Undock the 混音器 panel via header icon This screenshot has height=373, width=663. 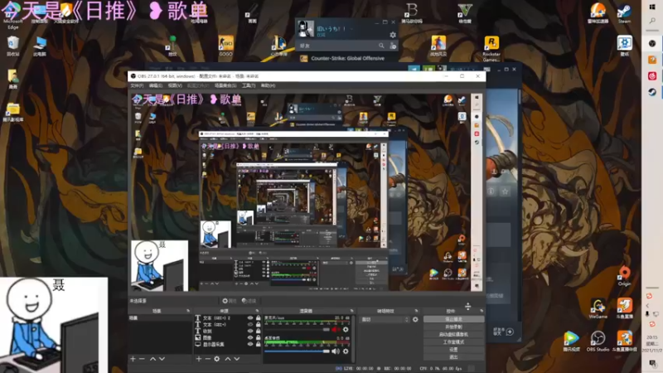pos(351,311)
